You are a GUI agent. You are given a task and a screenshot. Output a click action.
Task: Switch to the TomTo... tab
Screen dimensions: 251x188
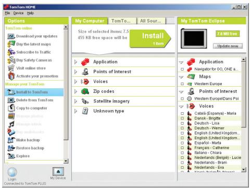(122, 21)
